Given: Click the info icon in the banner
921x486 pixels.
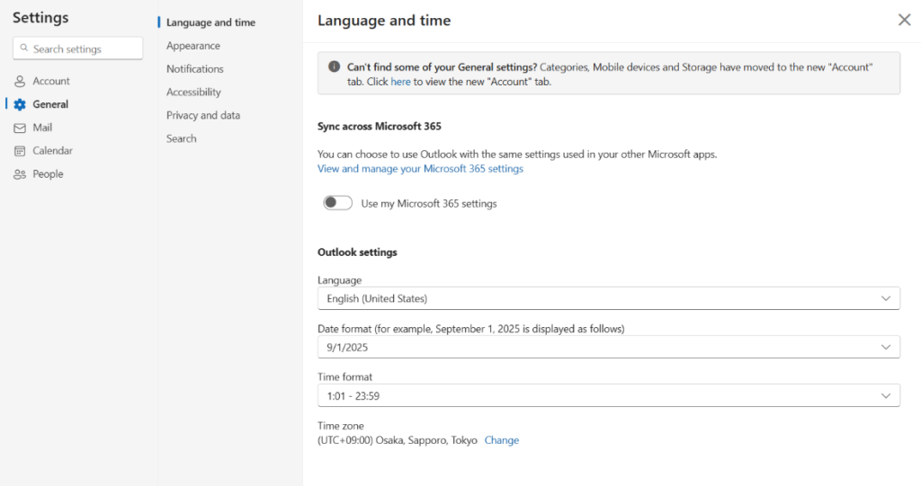Looking at the screenshot, I should [335, 66].
